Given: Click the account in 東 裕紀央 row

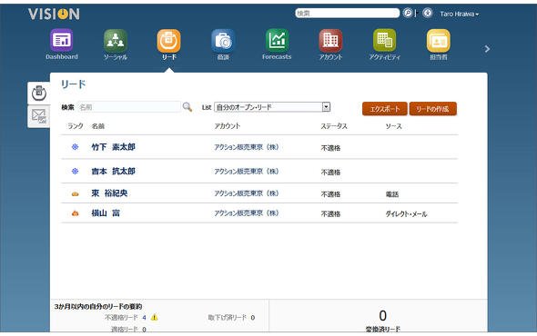Looking at the screenshot, I should (x=247, y=193).
